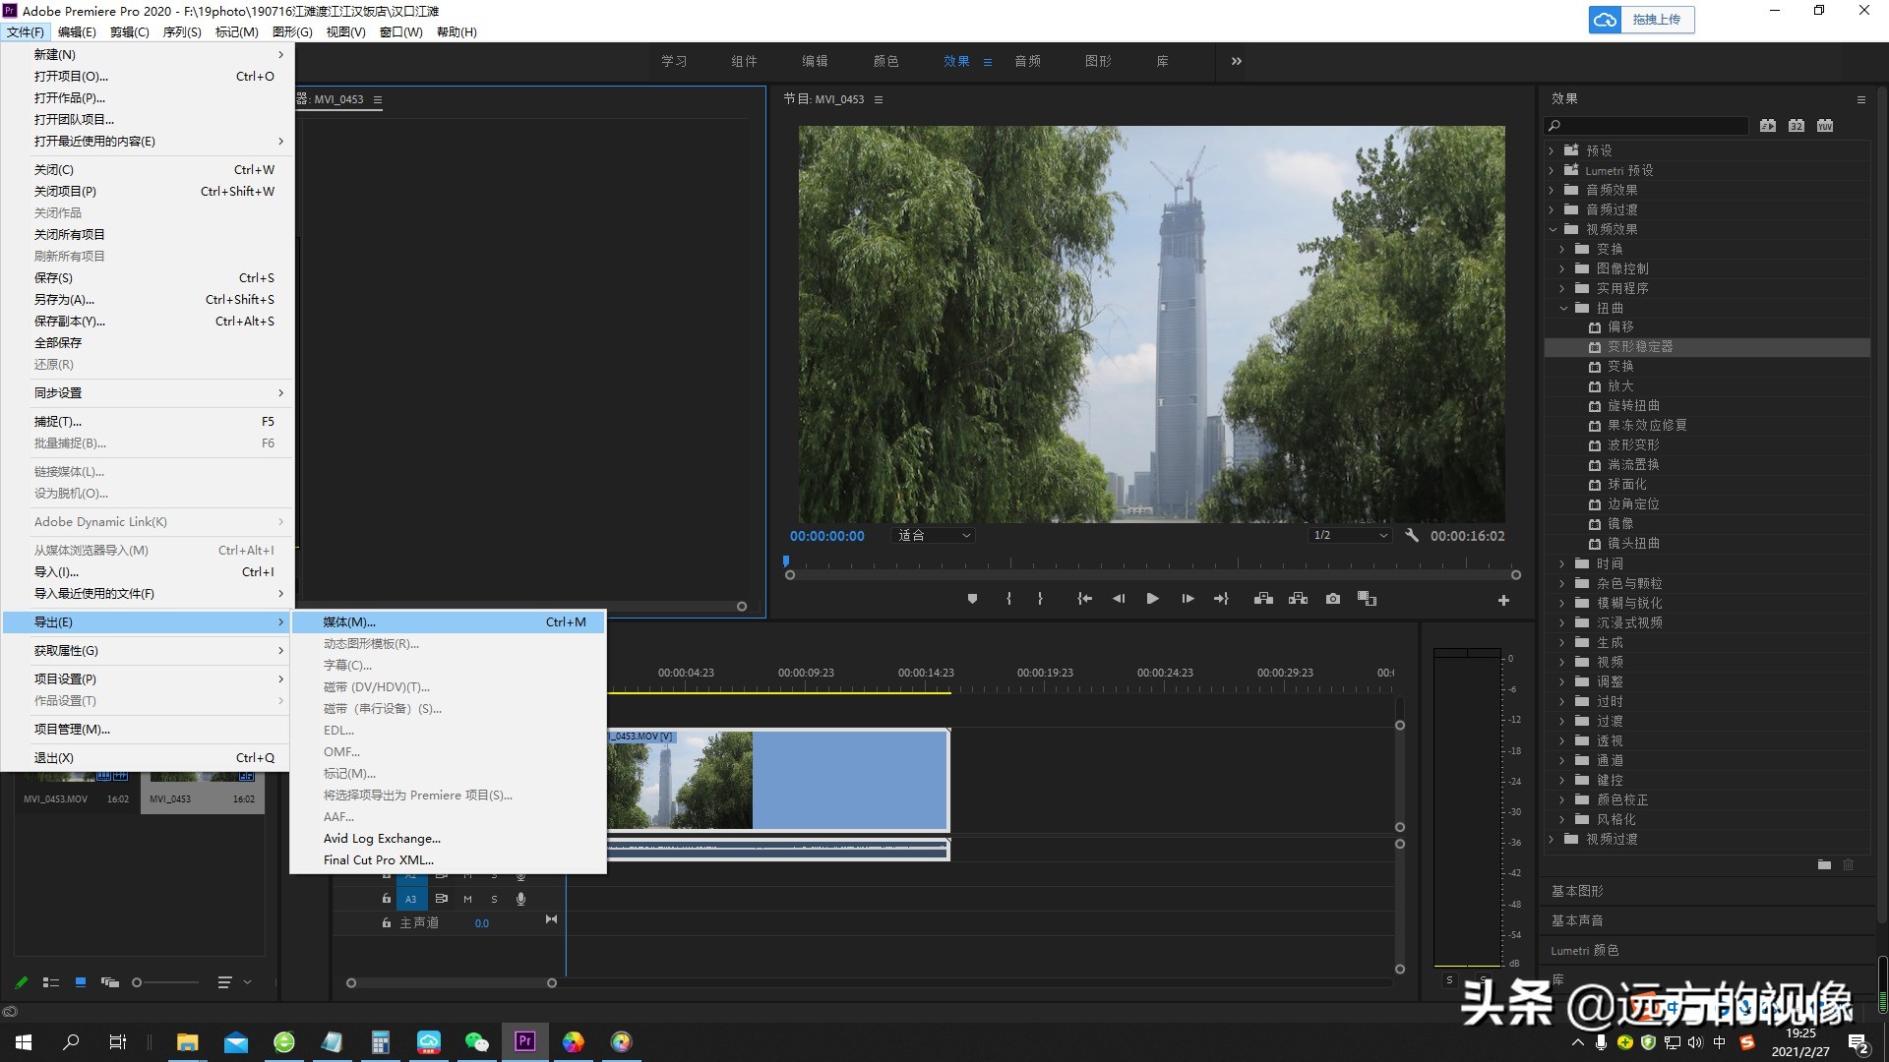Open project panel sort icons menu

point(233,982)
